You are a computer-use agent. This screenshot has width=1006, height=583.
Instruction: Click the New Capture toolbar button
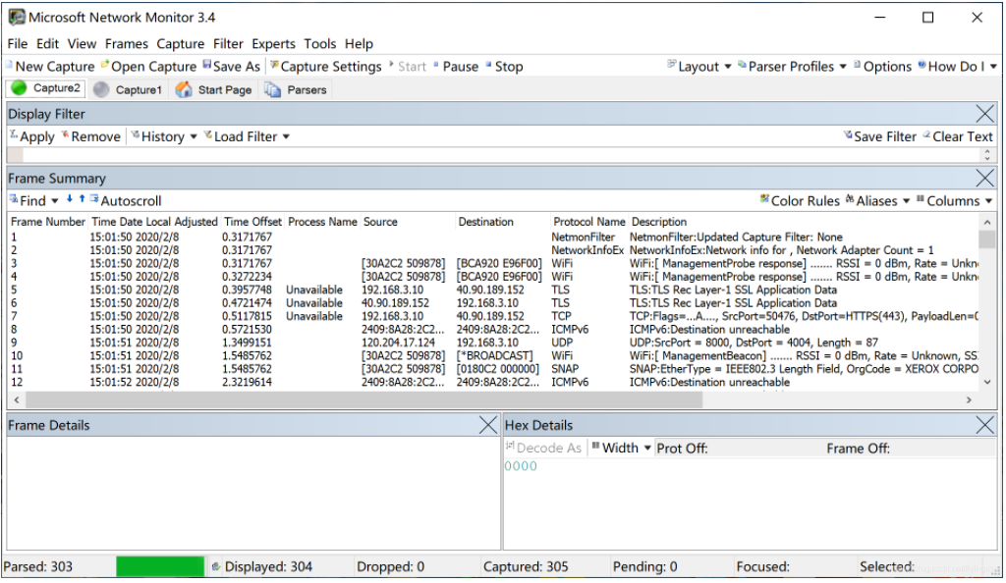[x=50, y=67]
